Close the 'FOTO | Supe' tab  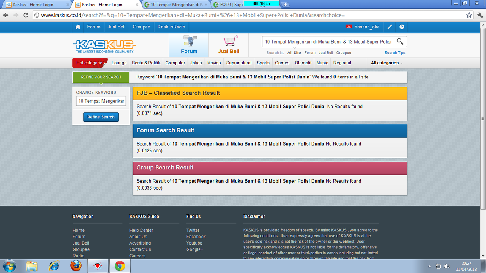[x=276, y=5]
